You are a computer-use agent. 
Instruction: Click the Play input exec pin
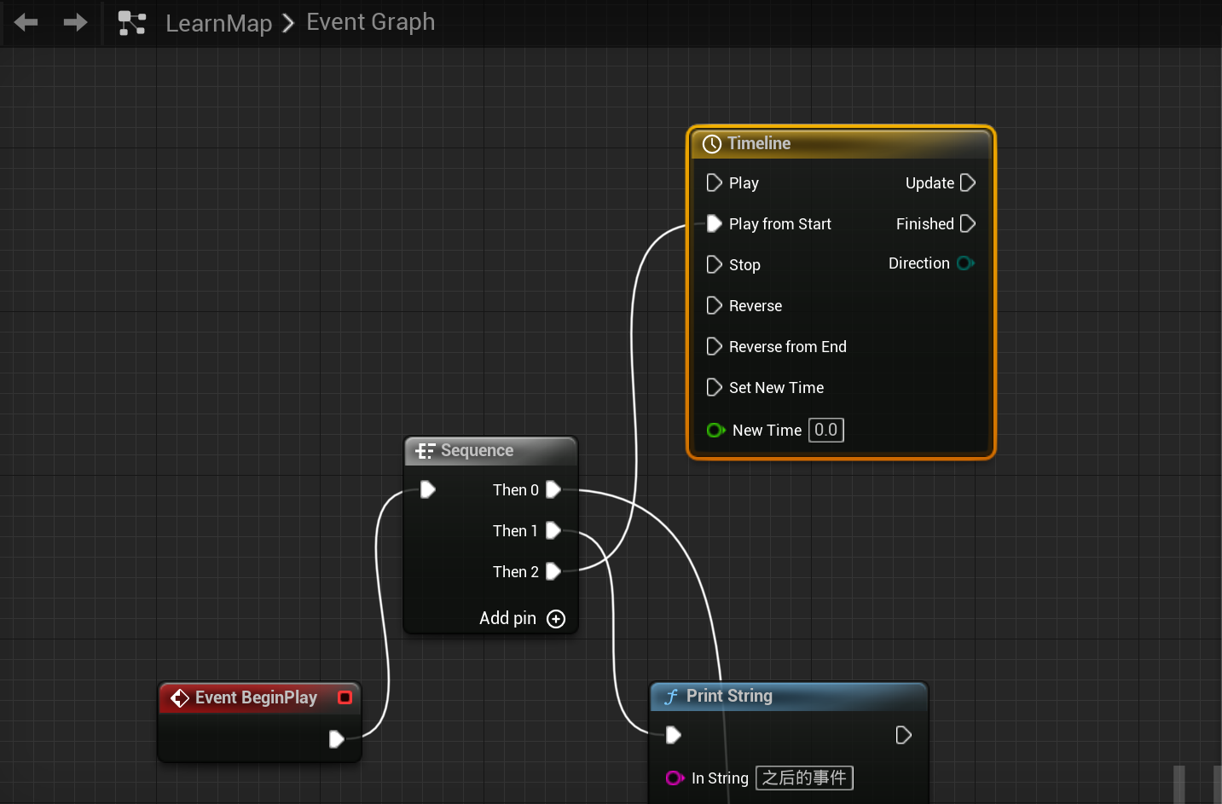click(715, 182)
